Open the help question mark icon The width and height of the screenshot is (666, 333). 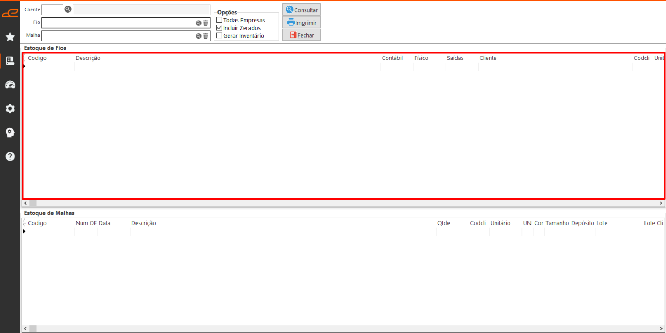[10, 156]
